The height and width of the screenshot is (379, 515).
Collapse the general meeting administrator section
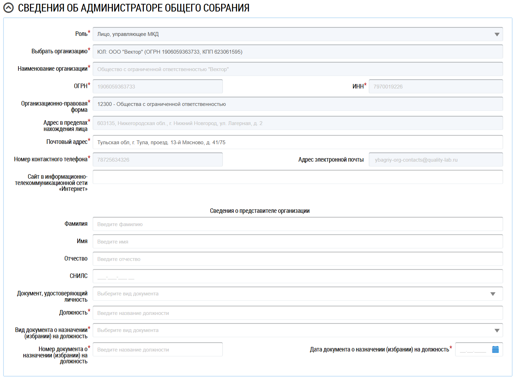[8, 8]
